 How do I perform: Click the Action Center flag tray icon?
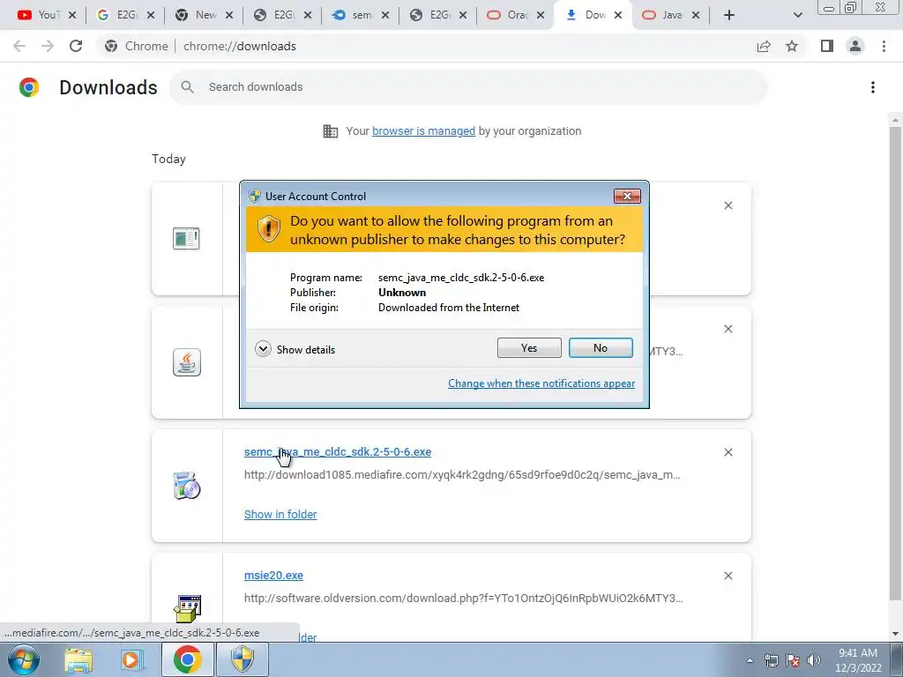(x=793, y=660)
